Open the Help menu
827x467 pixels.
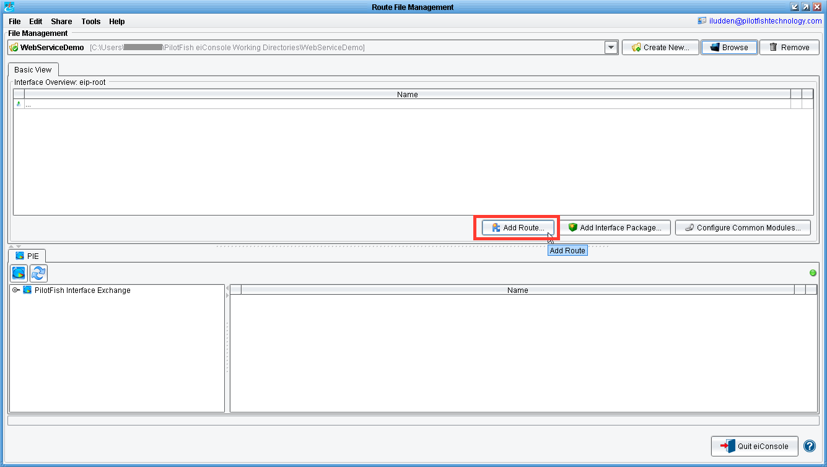[117, 21]
